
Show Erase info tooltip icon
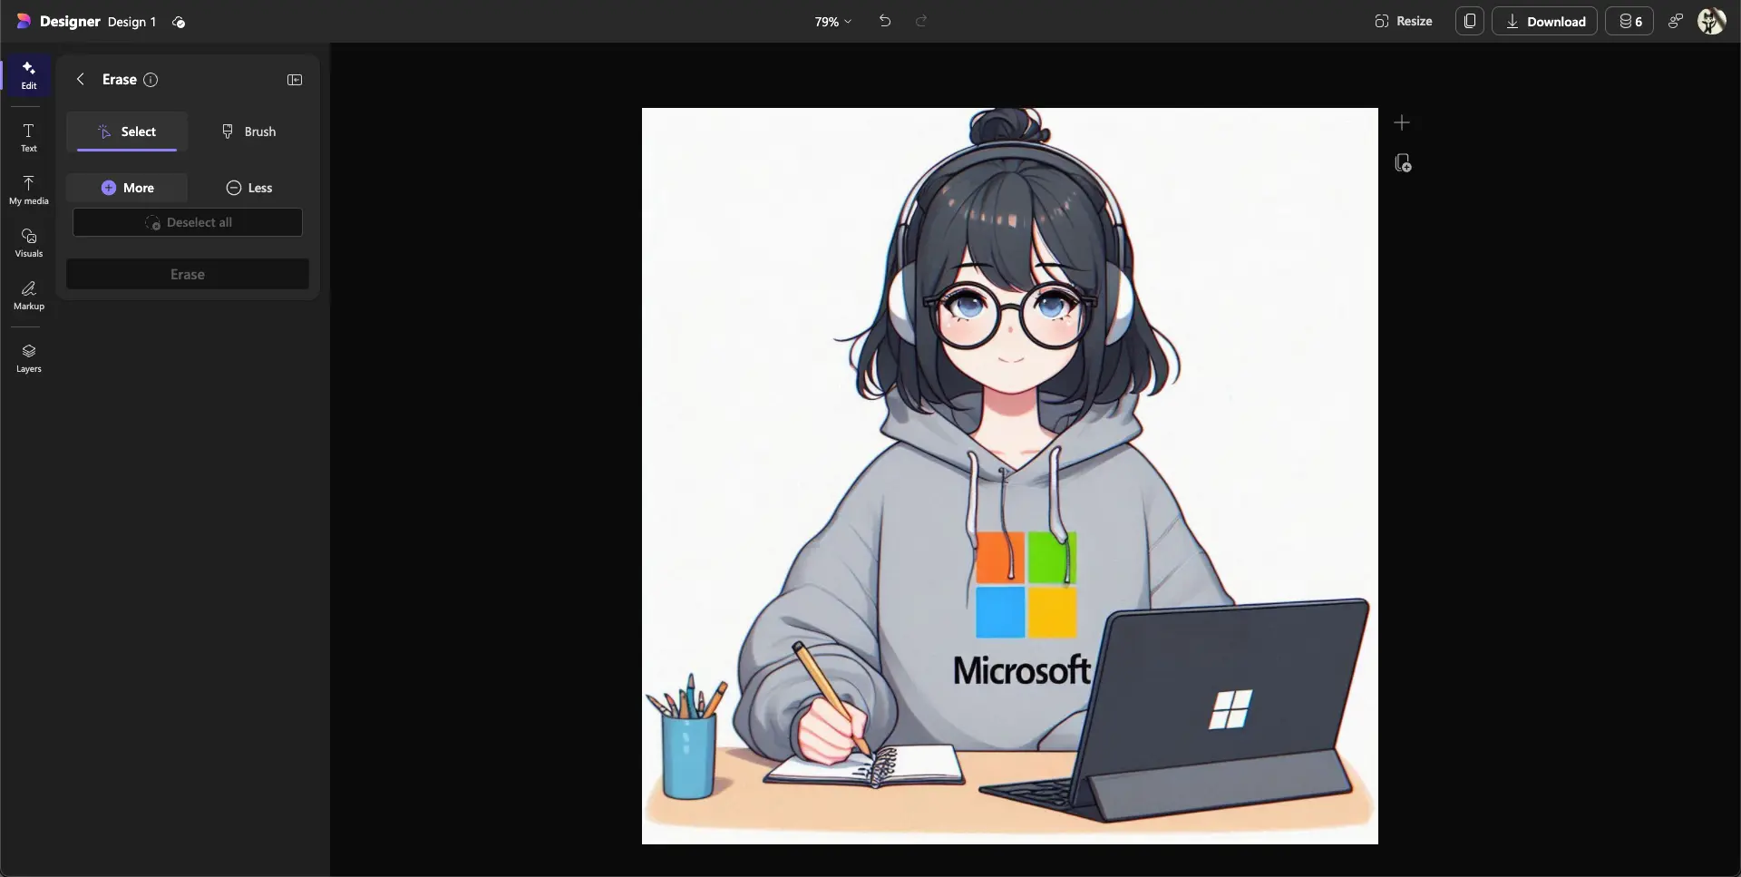[x=151, y=80]
